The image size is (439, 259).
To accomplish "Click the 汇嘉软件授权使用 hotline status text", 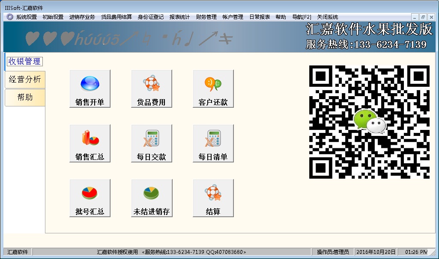I will (x=172, y=252).
